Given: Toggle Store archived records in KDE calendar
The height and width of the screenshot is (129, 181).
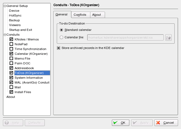Looking at the screenshot, I should 59,48.
